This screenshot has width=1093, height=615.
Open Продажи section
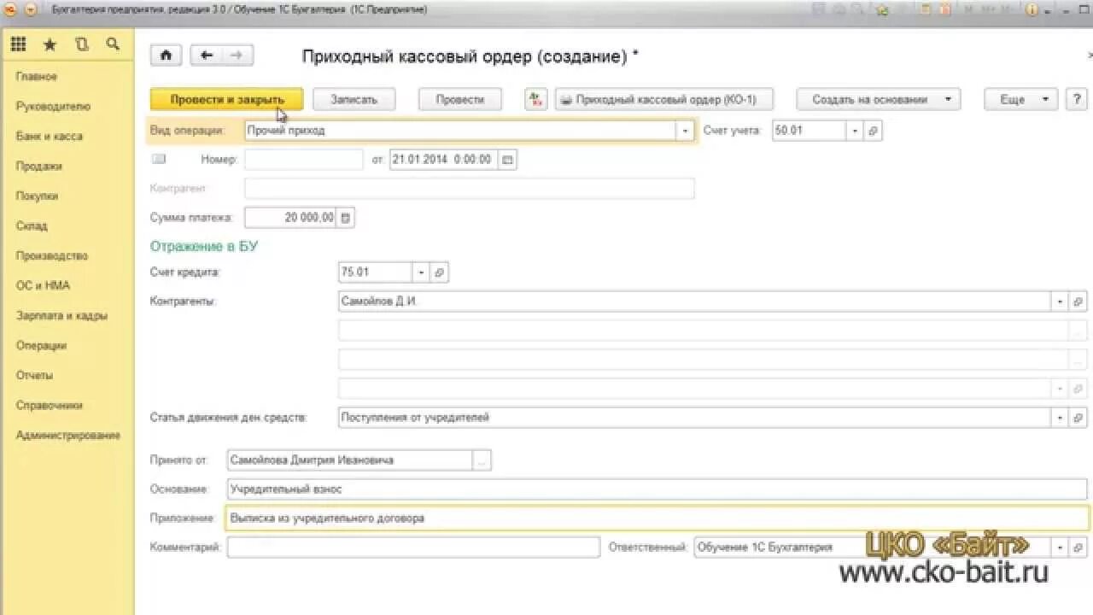pyautogui.click(x=39, y=166)
